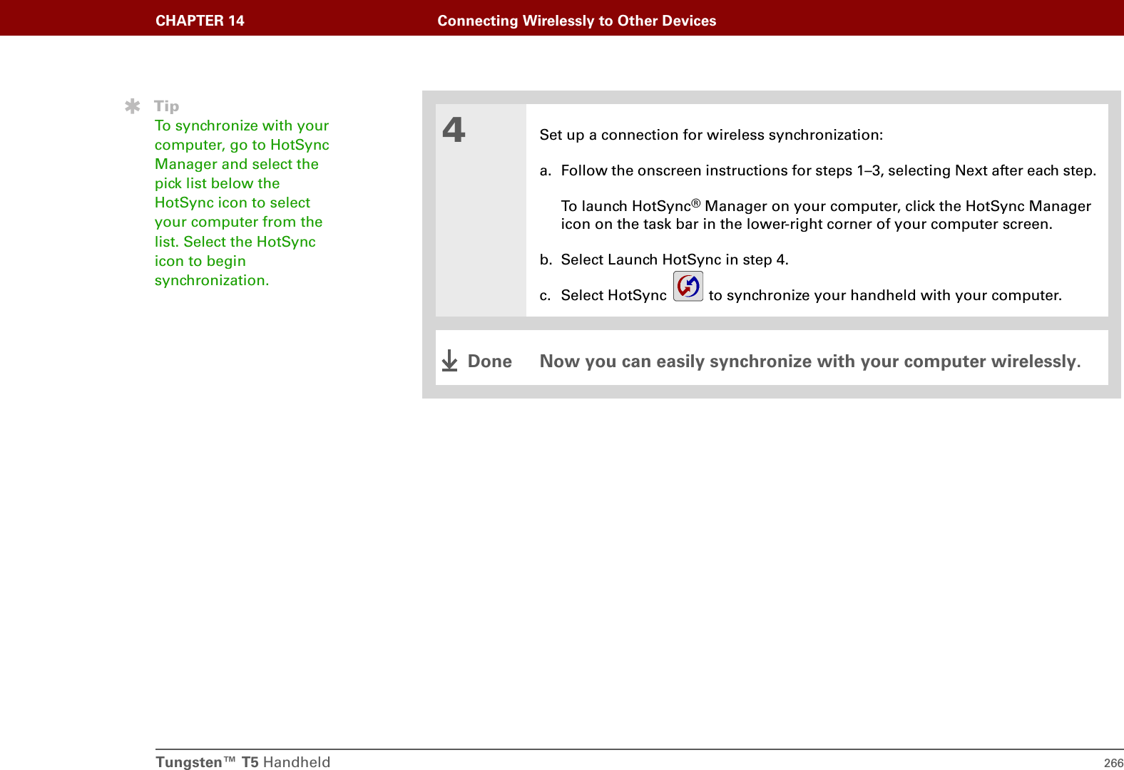The width and height of the screenshot is (1124, 770).
Task: Click the 'Tip' heading in sidebar
Action: tap(167, 106)
